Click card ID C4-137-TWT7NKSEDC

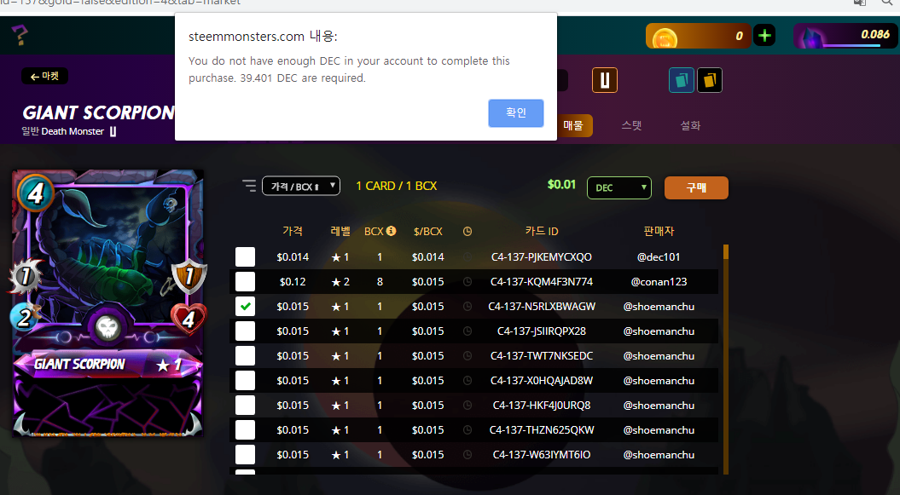pos(541,356)
